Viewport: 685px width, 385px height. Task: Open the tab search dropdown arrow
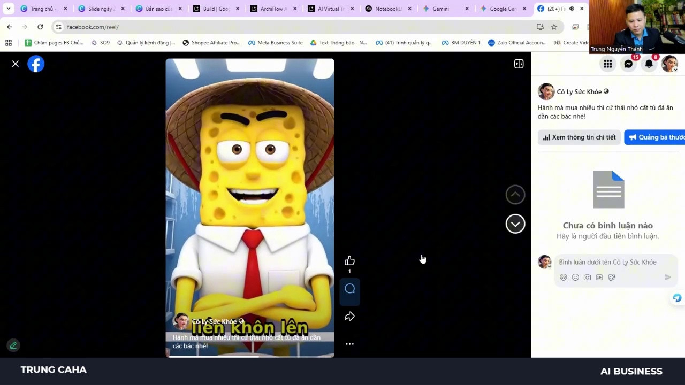8,9
